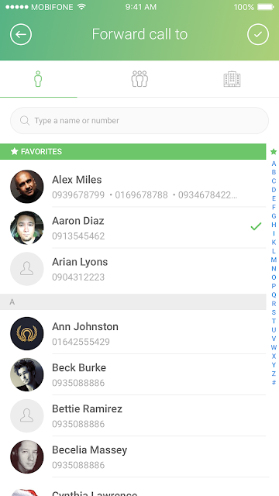279x496 pixels.
Task: Jump to the # index section
Action: coord(274,382)
